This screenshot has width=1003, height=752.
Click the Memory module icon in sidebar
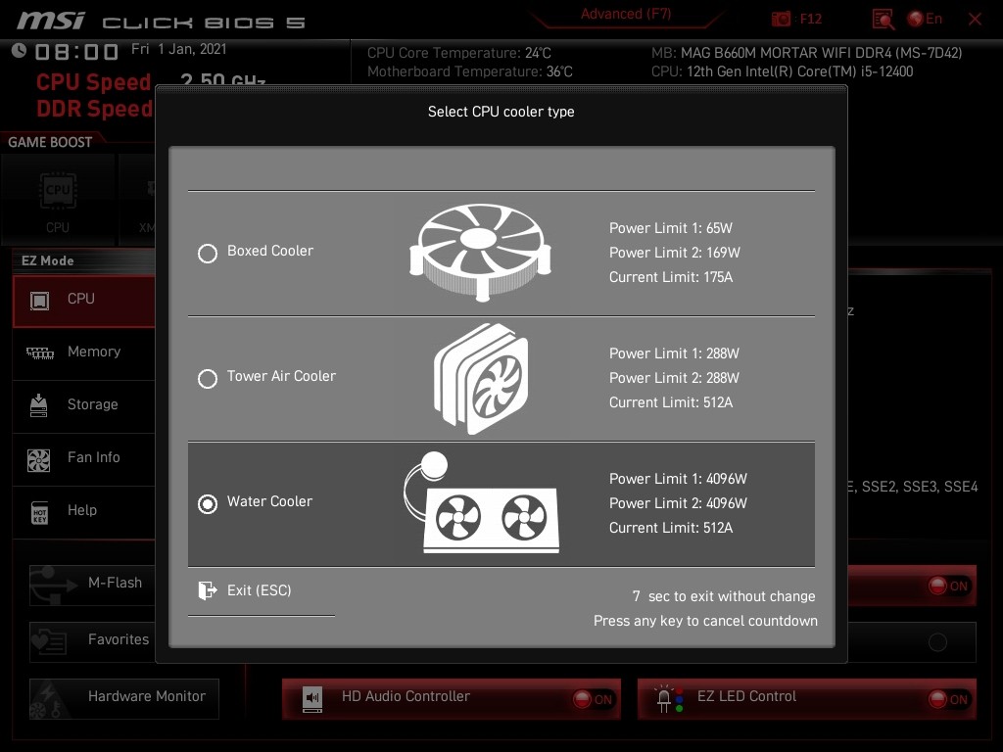pos(39,352)
